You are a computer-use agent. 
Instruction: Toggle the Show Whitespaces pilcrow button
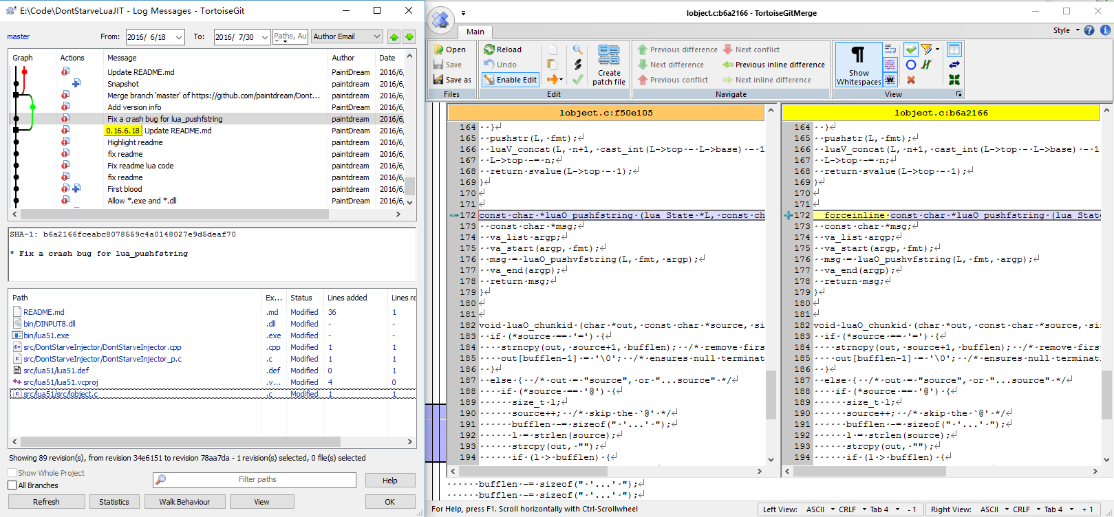click(x=858, y=65)
